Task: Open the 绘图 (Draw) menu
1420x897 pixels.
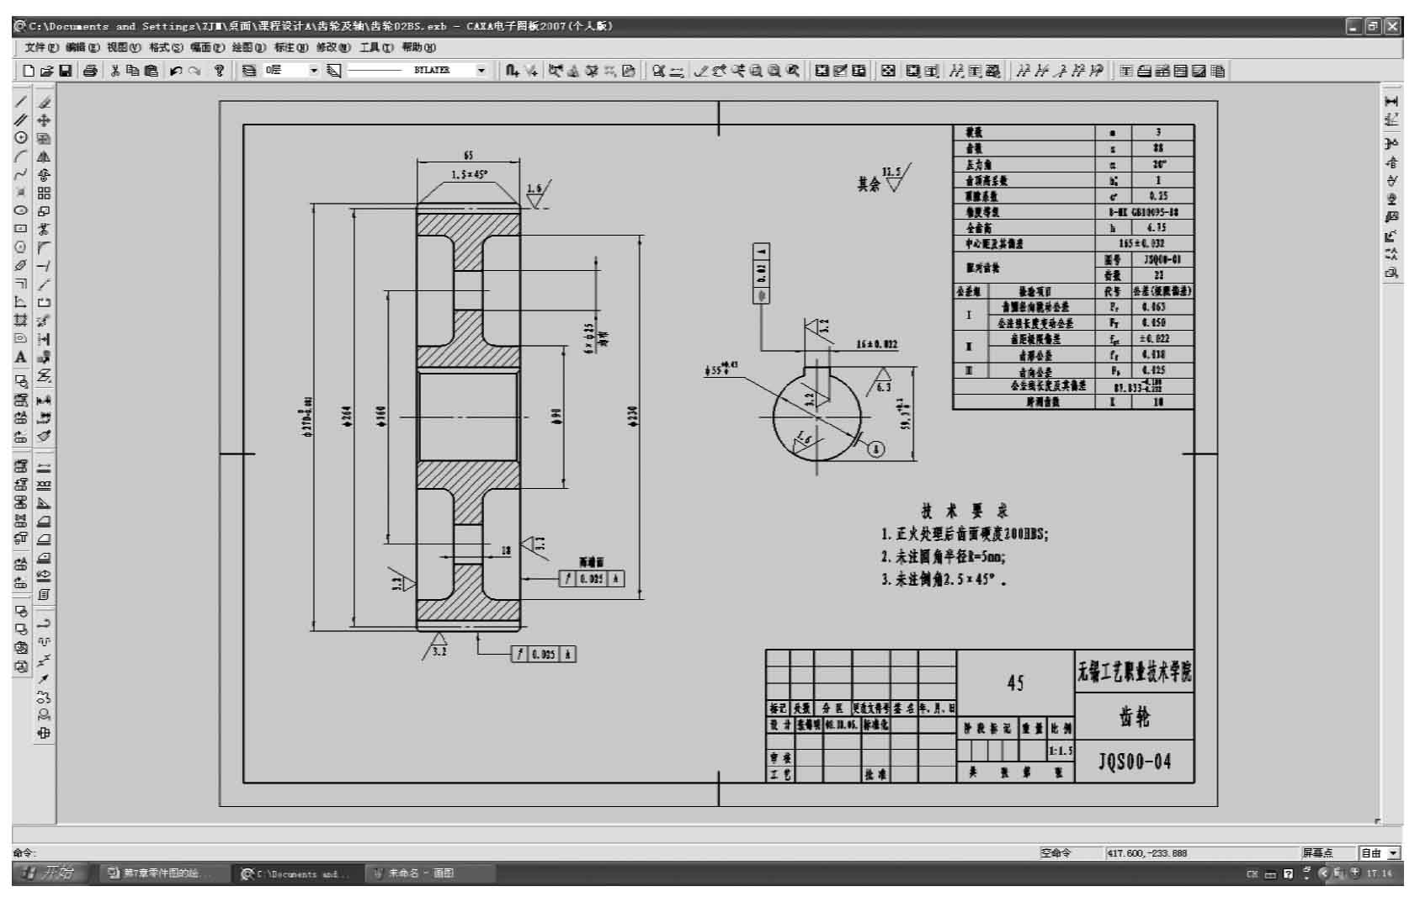Action: click(248, 48)
